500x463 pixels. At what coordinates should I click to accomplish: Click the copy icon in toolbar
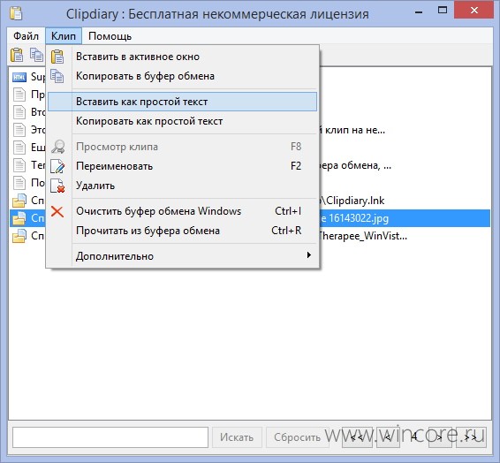36,55
